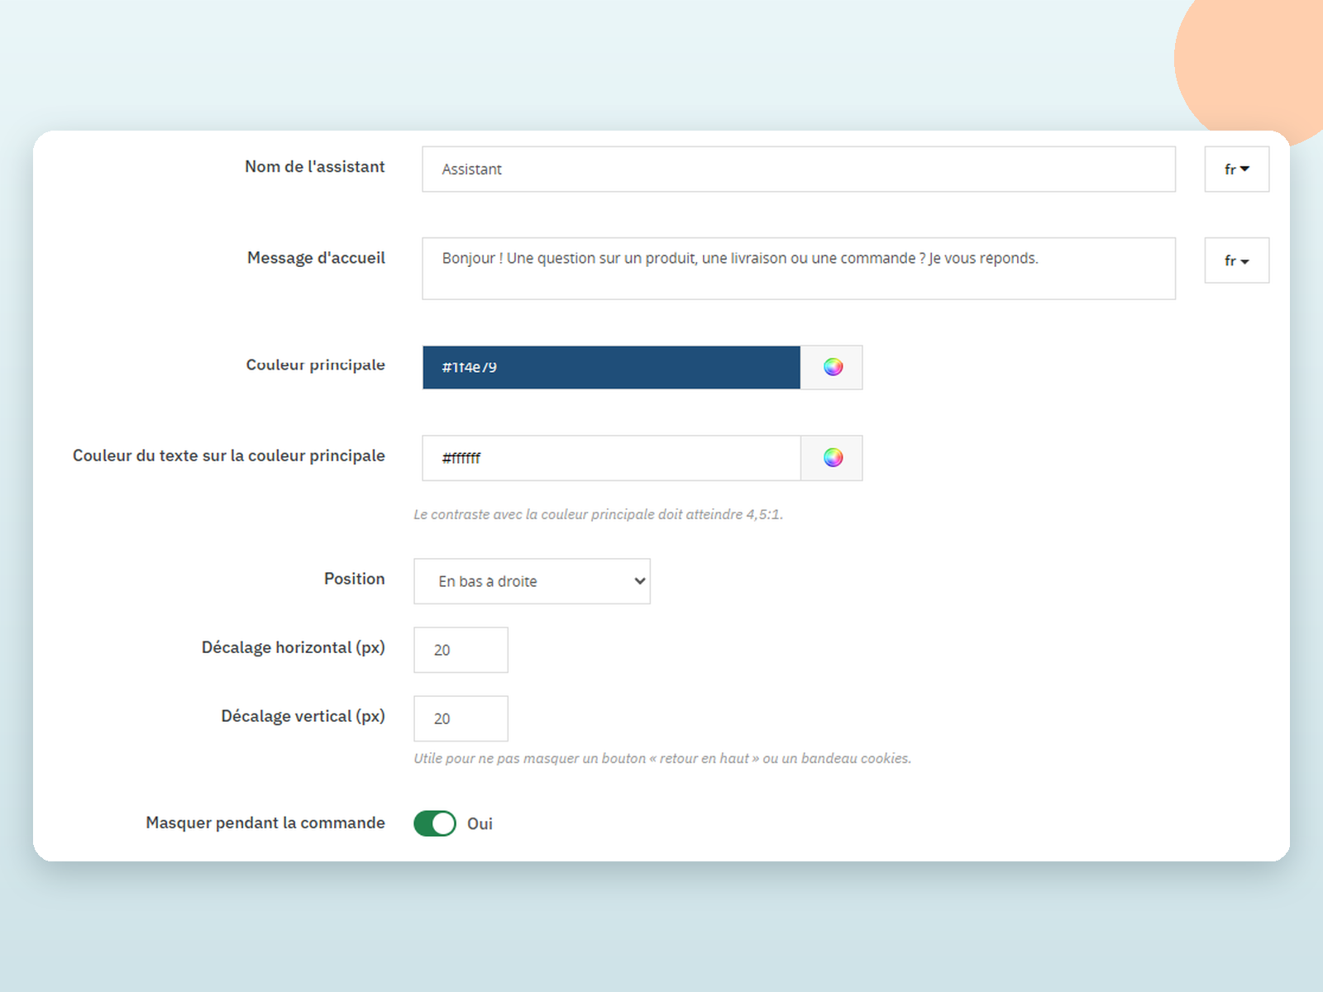Click the contrast 4,5:1 help text

tap(598, 514)
